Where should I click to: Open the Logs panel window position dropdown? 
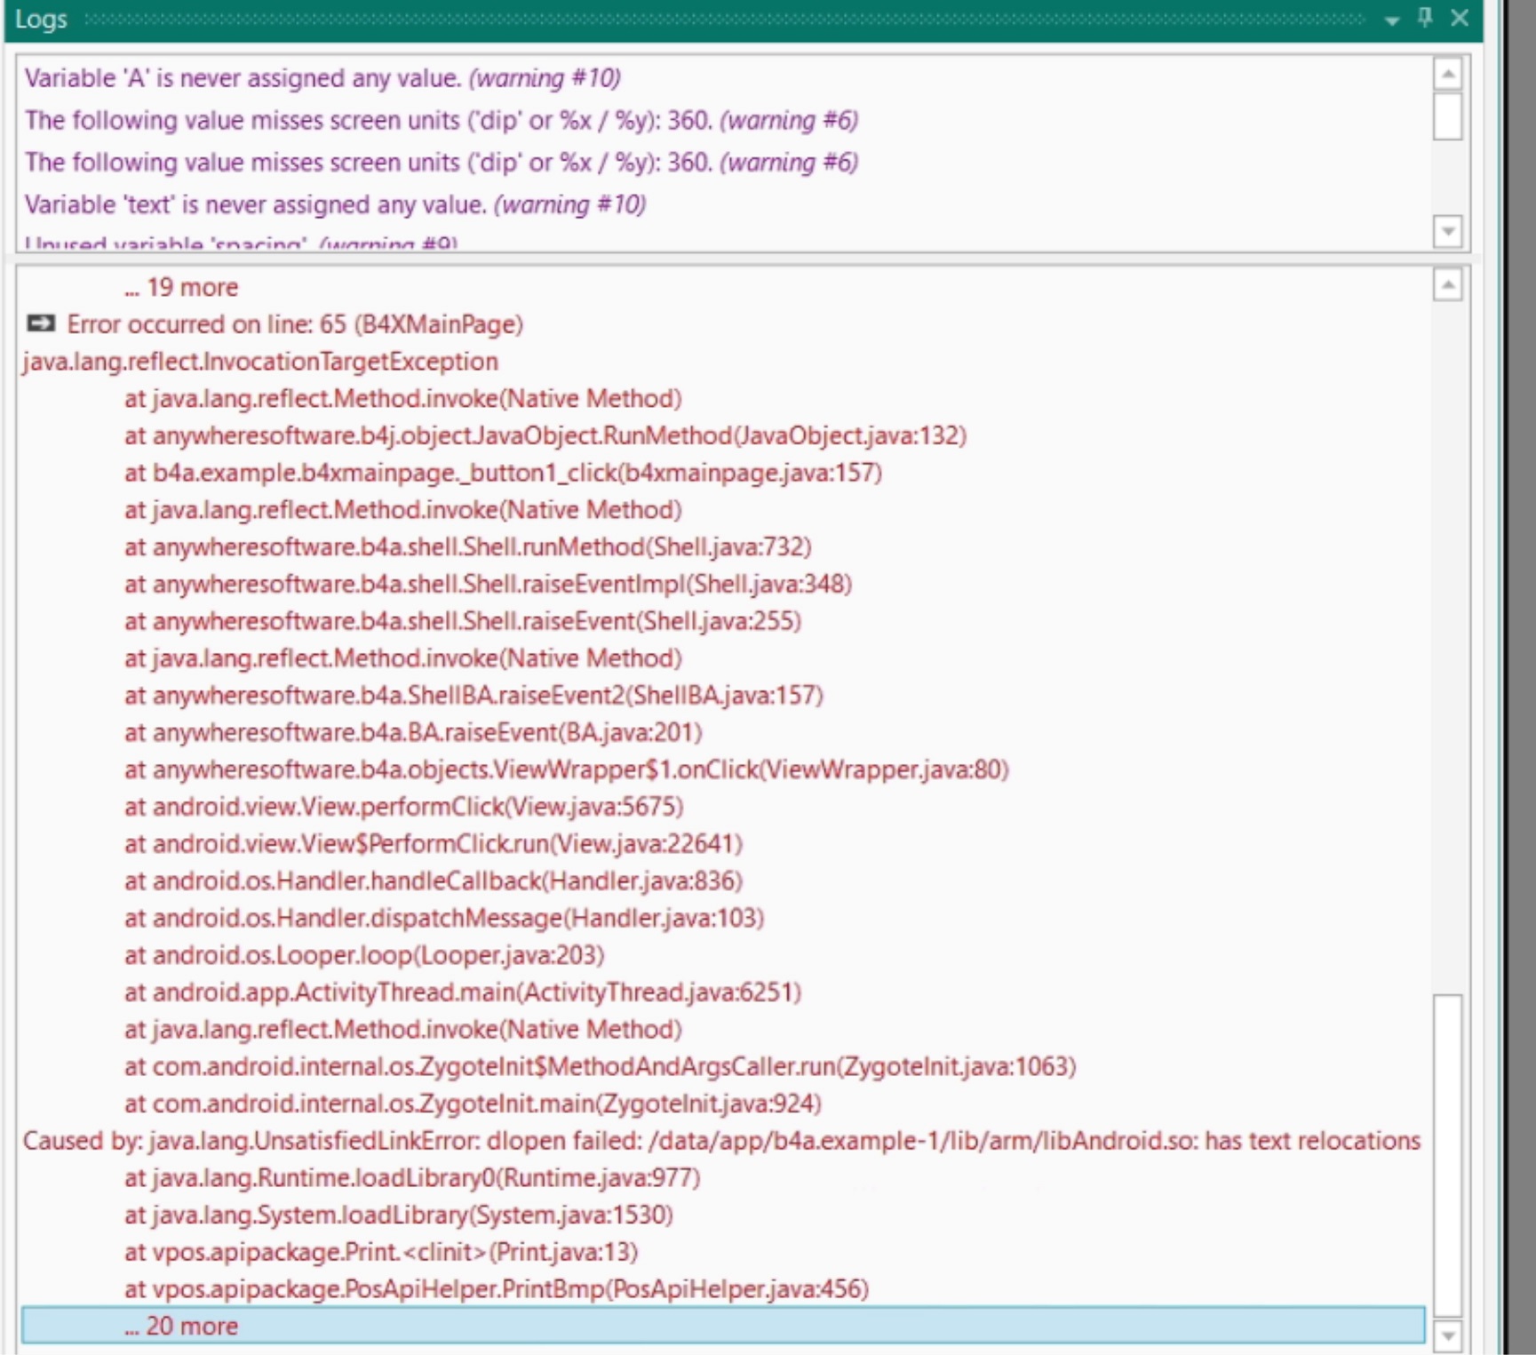(1392, 20)
